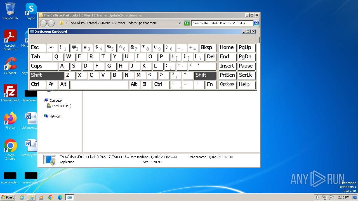Toggle the ScrLk key
The image size is (358, 201).
pos(246,75)
